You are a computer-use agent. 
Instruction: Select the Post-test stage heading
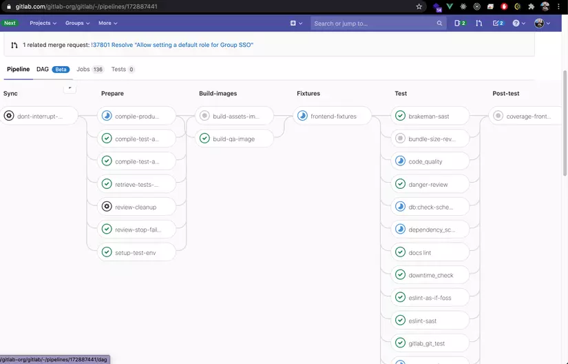coord(506,93)
